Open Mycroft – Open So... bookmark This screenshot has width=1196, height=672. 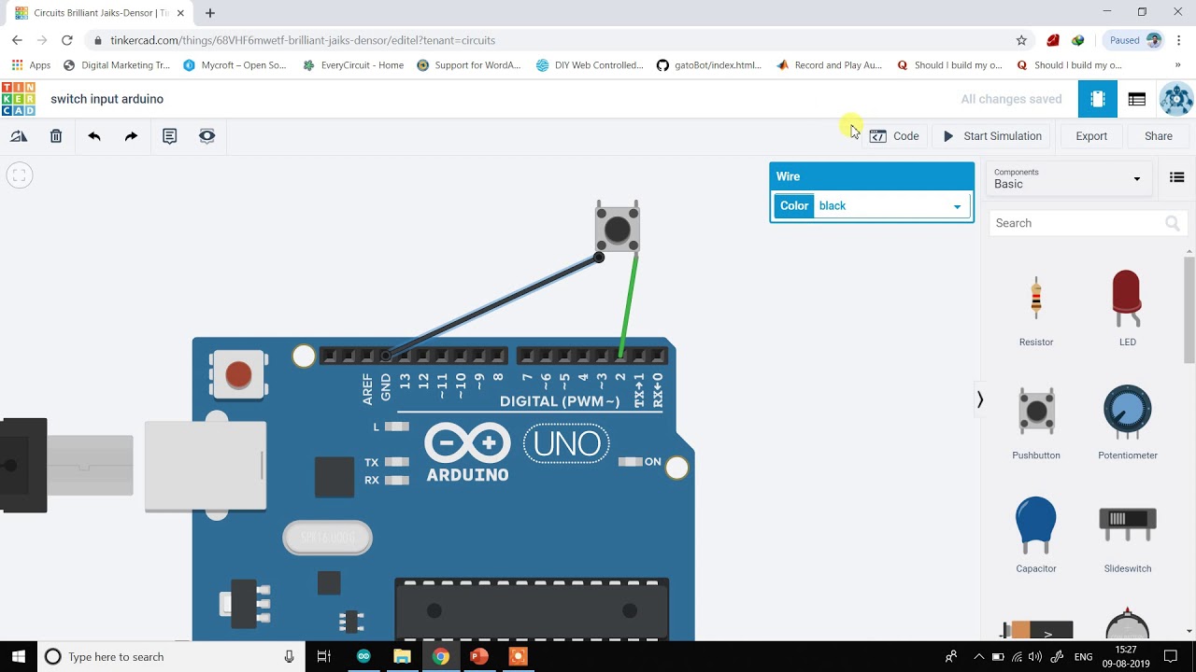[235, 65]
